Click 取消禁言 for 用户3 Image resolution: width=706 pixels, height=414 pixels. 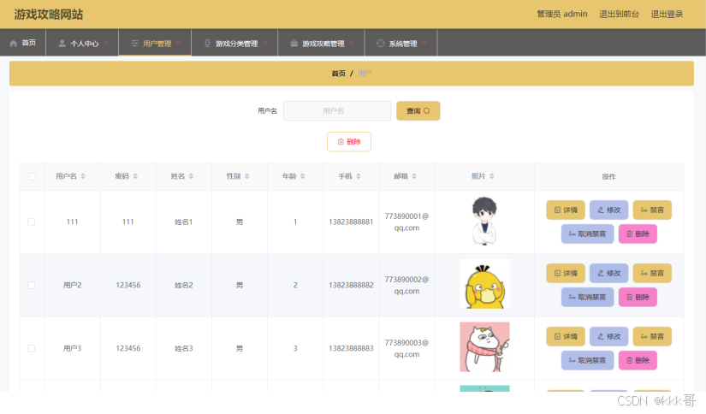(587, 360)
